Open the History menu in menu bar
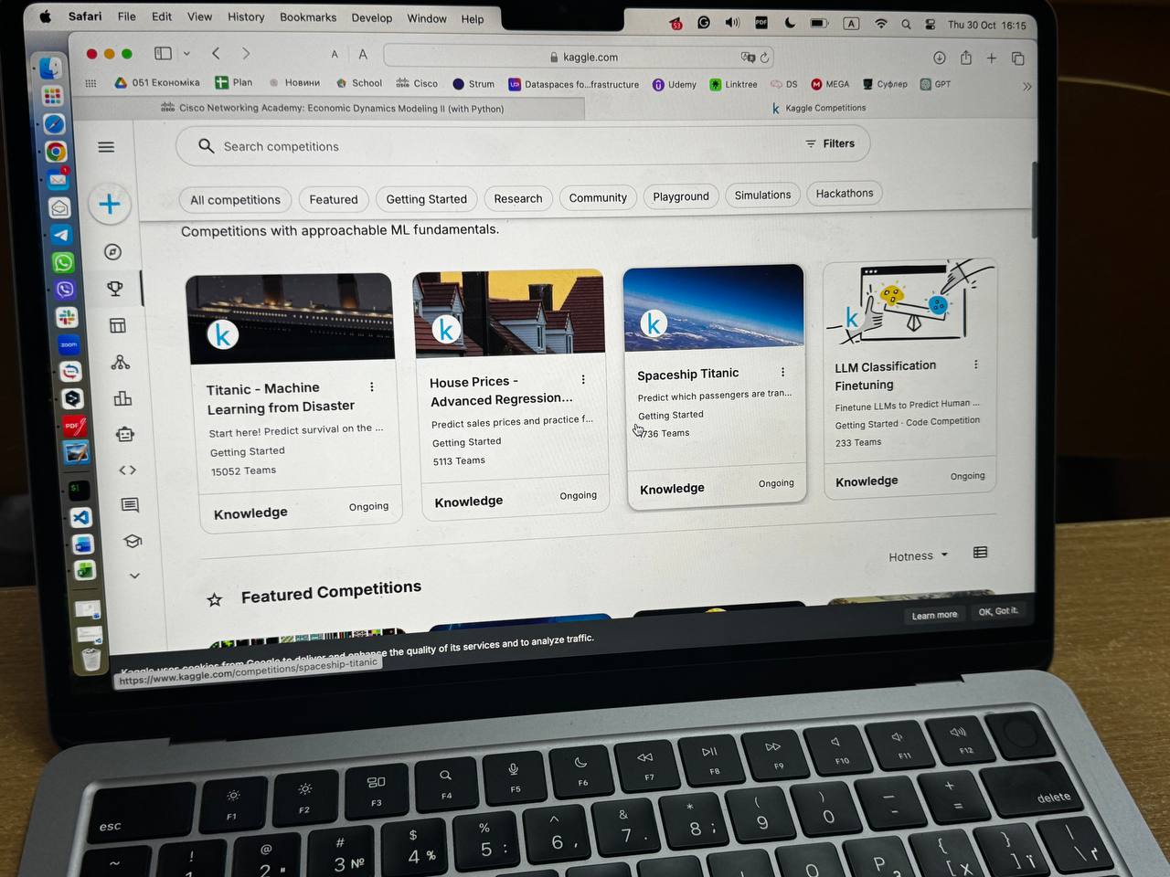 (x=246, y=17)
